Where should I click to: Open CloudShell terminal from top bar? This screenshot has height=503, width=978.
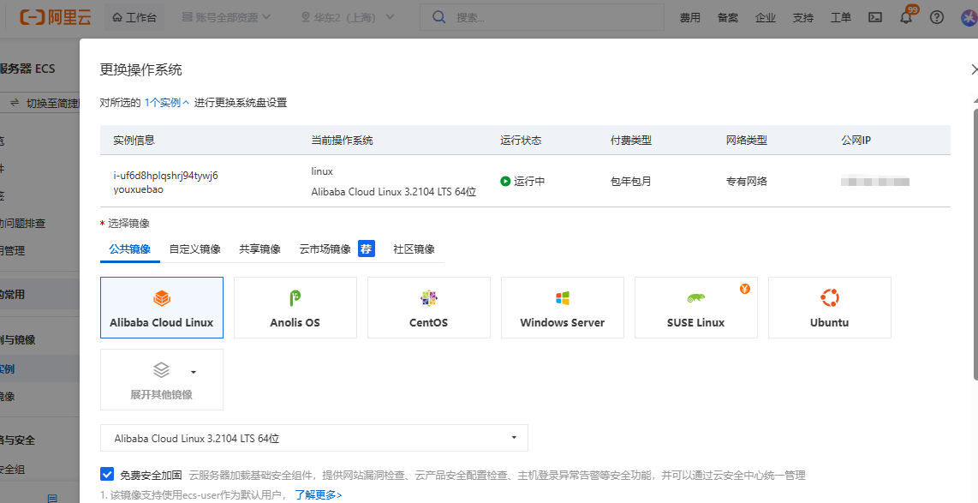click(x=874, y=16)
